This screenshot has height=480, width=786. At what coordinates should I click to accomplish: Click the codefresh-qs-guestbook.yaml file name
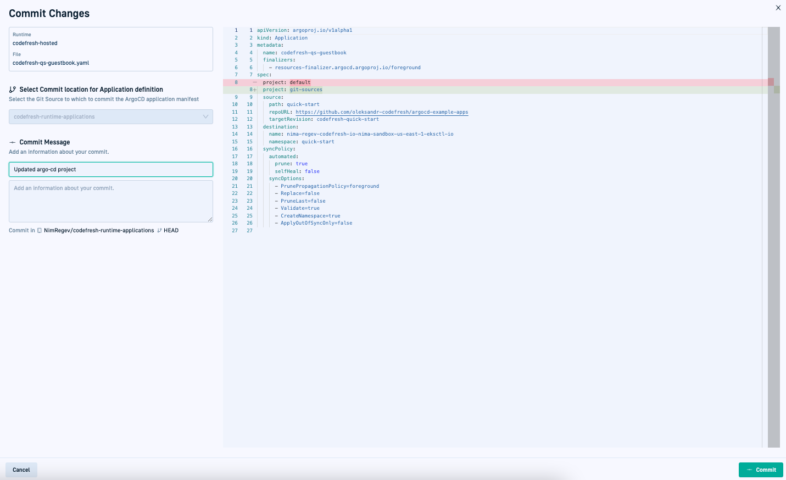point(51,63)
